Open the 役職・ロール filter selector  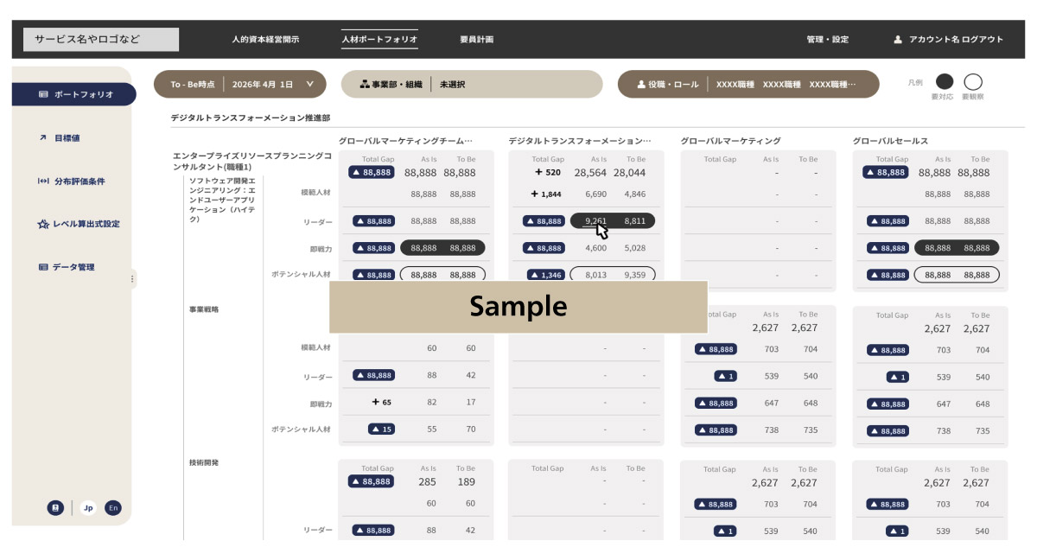(748, 85)
